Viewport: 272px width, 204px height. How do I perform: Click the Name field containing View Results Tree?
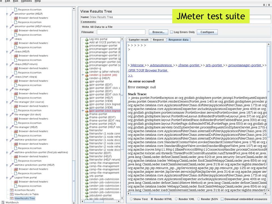click(x=180, y=17)
